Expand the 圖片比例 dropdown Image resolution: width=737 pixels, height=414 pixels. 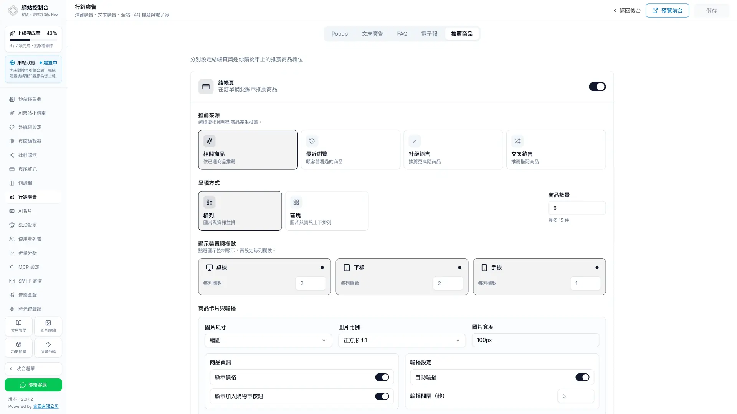402,340
